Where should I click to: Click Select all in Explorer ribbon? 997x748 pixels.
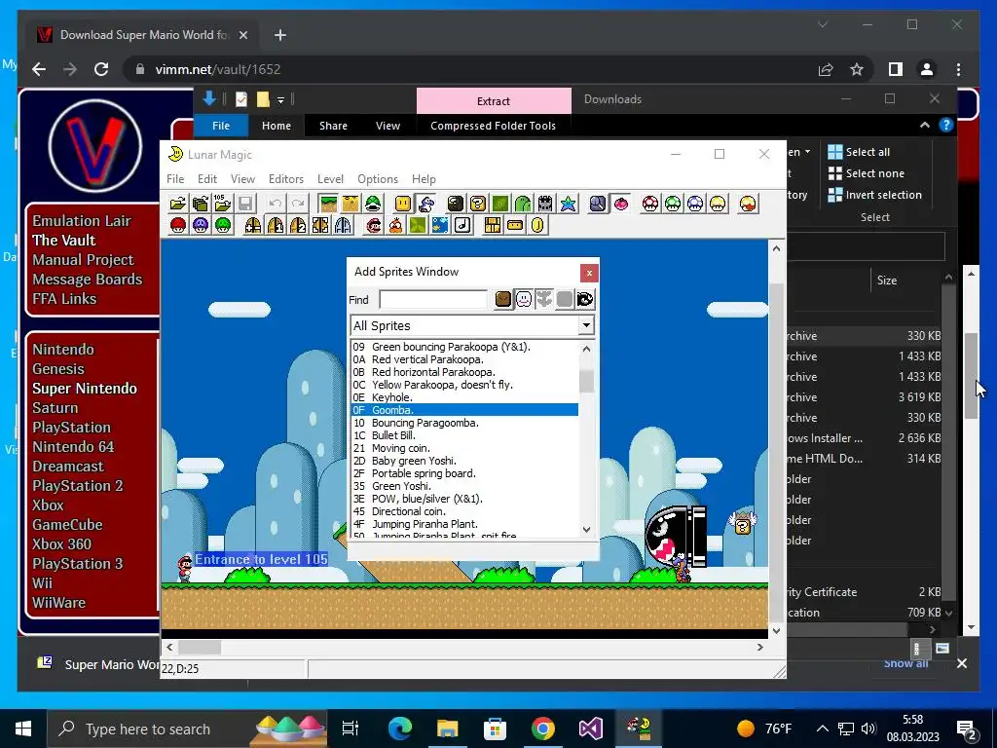[x=859, y=152]
